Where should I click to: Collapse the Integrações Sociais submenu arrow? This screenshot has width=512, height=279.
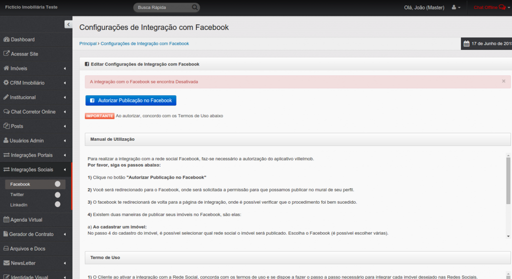(x=64, y=170)
